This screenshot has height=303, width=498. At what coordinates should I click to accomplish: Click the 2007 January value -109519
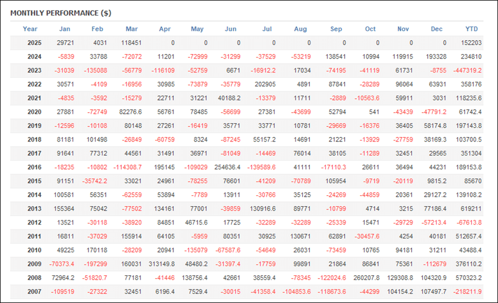(x=63, y=291)
